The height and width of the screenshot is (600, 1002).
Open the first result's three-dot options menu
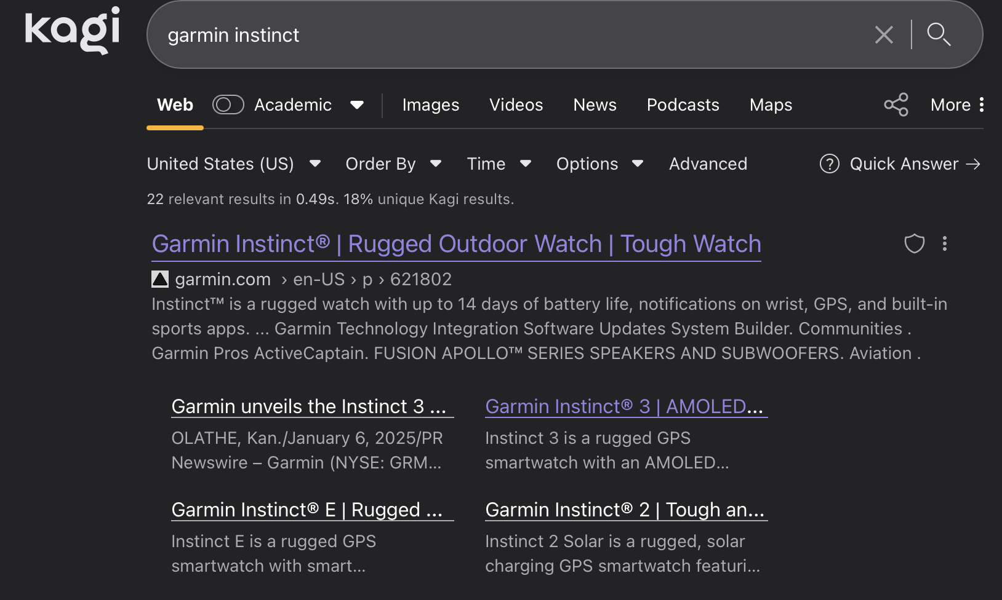tap(945, 244)
